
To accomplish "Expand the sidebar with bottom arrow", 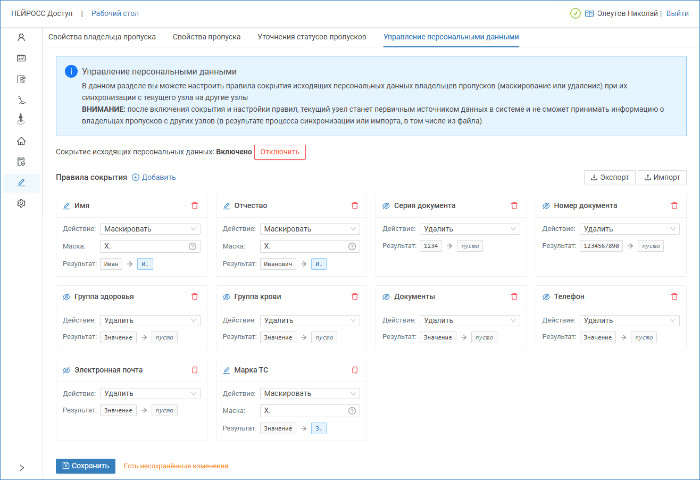I will pyautogui.click(x=21, y=468).
